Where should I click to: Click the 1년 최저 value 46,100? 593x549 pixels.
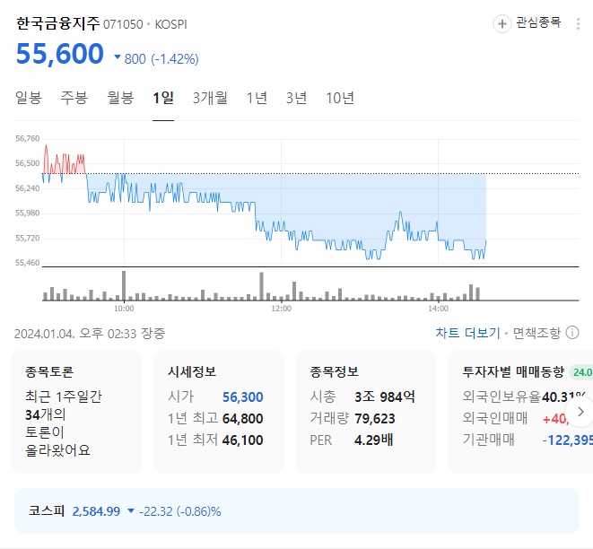point(243,440)
